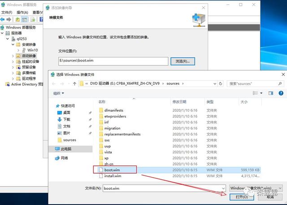This screenshot has width=287, height=205.
Task: Open 图片 in navigation pane
Action: [64, 133]
